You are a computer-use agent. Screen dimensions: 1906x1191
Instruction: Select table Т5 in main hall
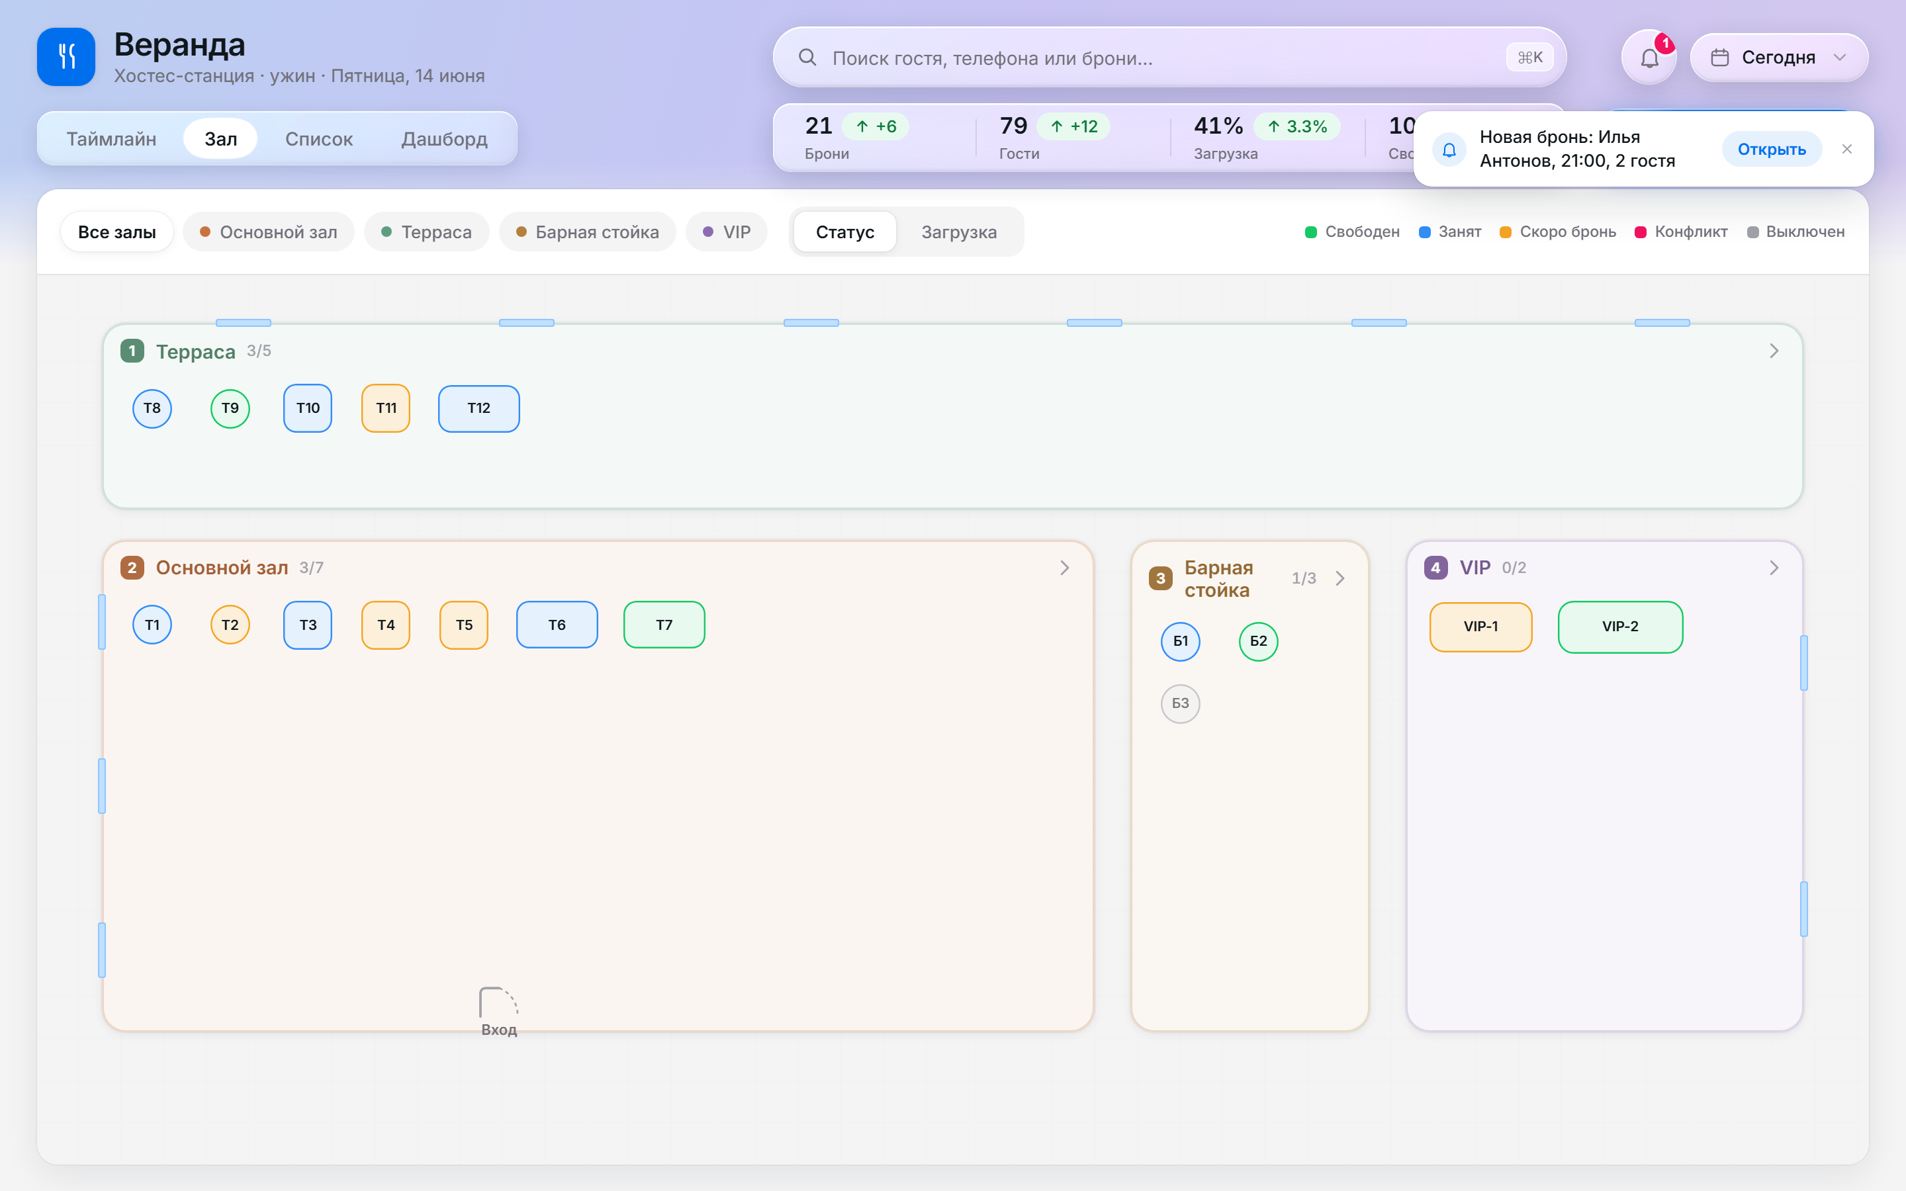(464, 625)
